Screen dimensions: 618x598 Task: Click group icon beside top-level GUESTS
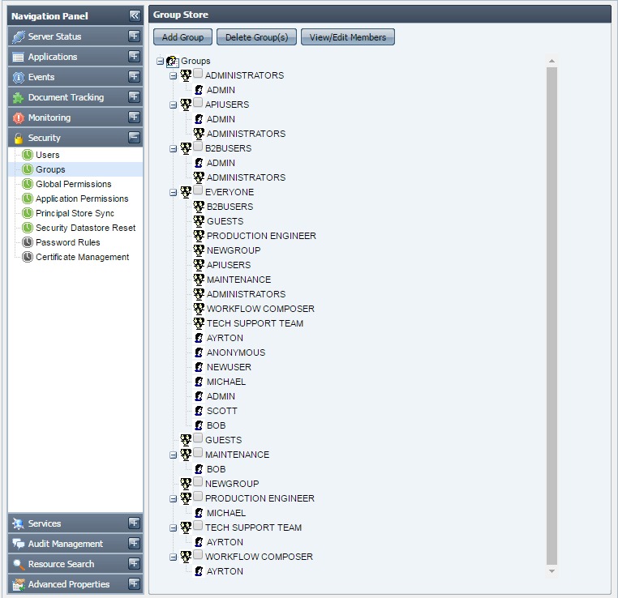(186, 440)
